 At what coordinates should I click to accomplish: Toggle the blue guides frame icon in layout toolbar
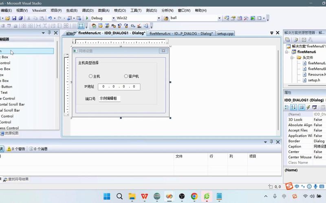click(x=81, y=26)
